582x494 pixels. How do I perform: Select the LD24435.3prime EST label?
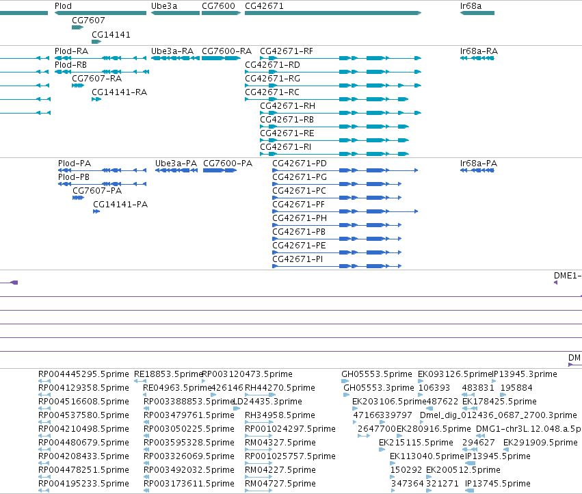pyautogui.click(x=267, y=402)
